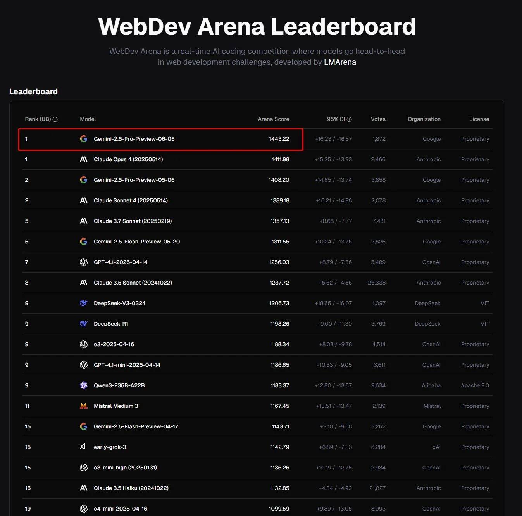Viewport: 522px width, 516px height.
Task: Select the Gemini-2.5-Pro-Preview-06-05 model name
Action: 134,139
